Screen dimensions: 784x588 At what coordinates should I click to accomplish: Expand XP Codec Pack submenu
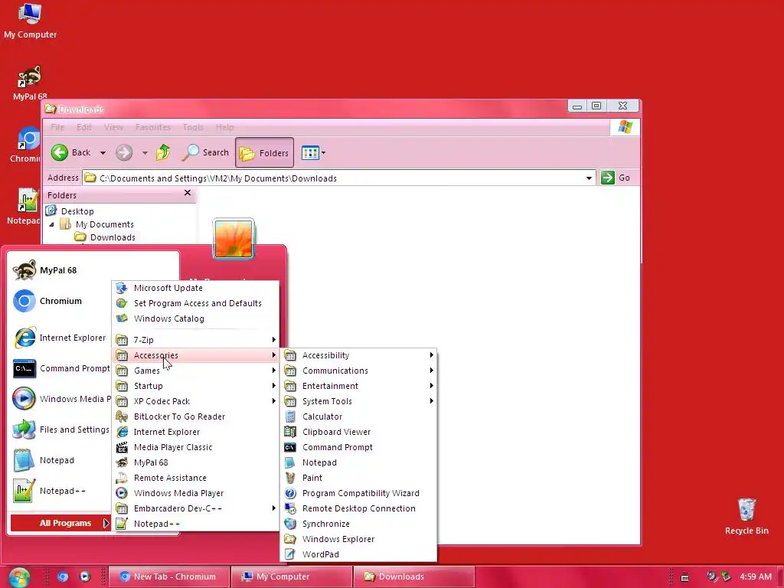pyautogui.click(x=195, y=401)
